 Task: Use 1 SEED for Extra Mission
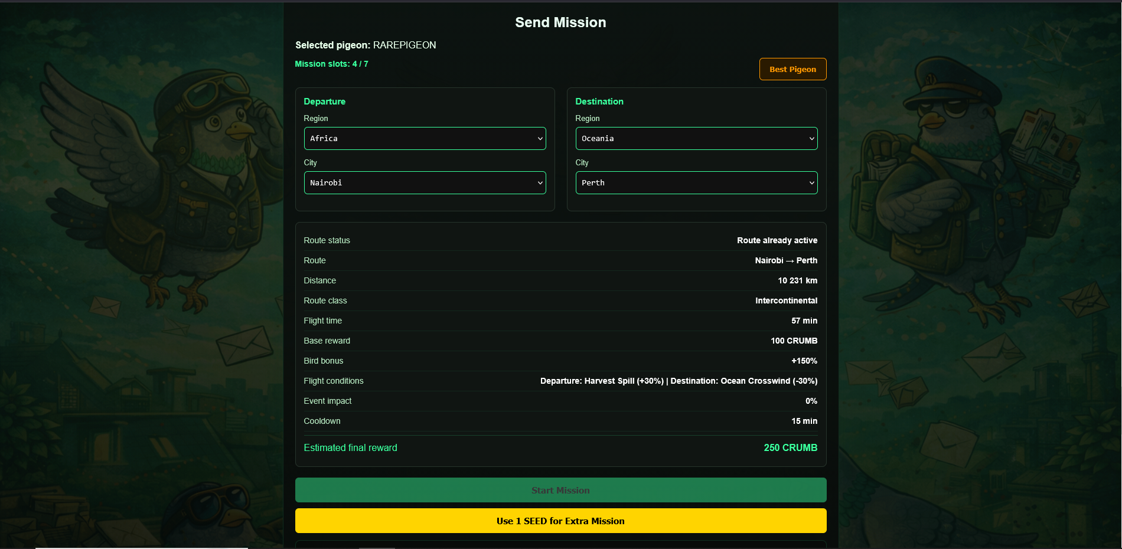coord(560,521)
